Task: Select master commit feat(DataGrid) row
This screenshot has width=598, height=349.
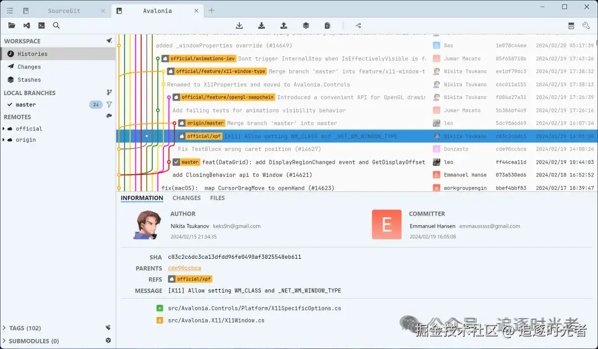Action: (x=357, y=162)
